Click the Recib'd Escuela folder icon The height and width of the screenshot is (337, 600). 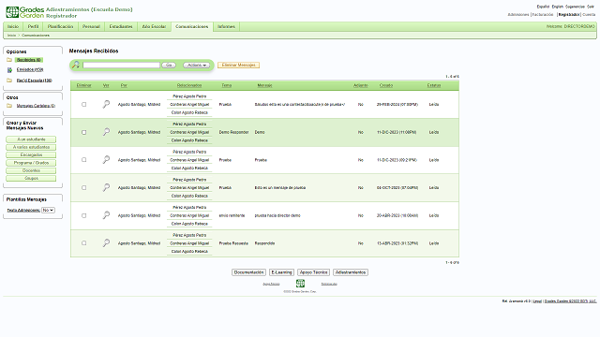pos(9,81)
